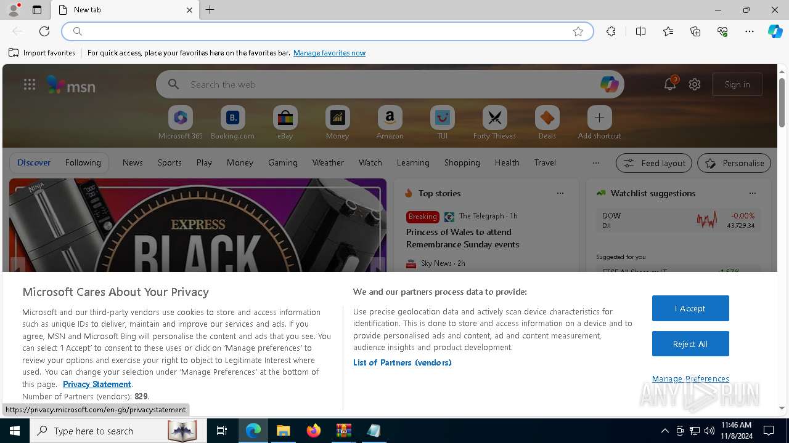Image resolution: width=789 pixels, height=443 pixels.
Task: Open the Travel category
Action: click(x=545, y=162)
